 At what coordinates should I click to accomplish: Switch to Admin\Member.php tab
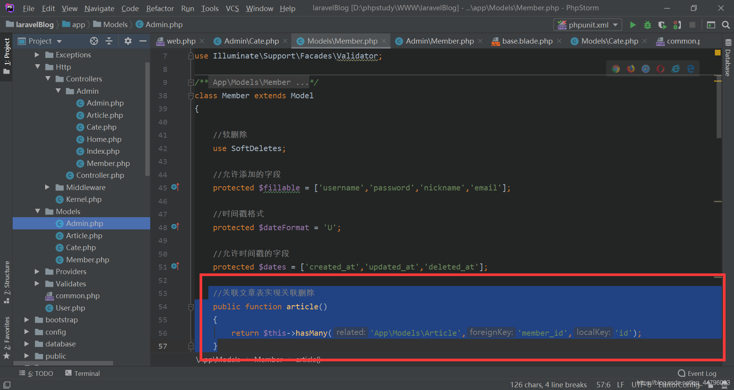[439, 41]
